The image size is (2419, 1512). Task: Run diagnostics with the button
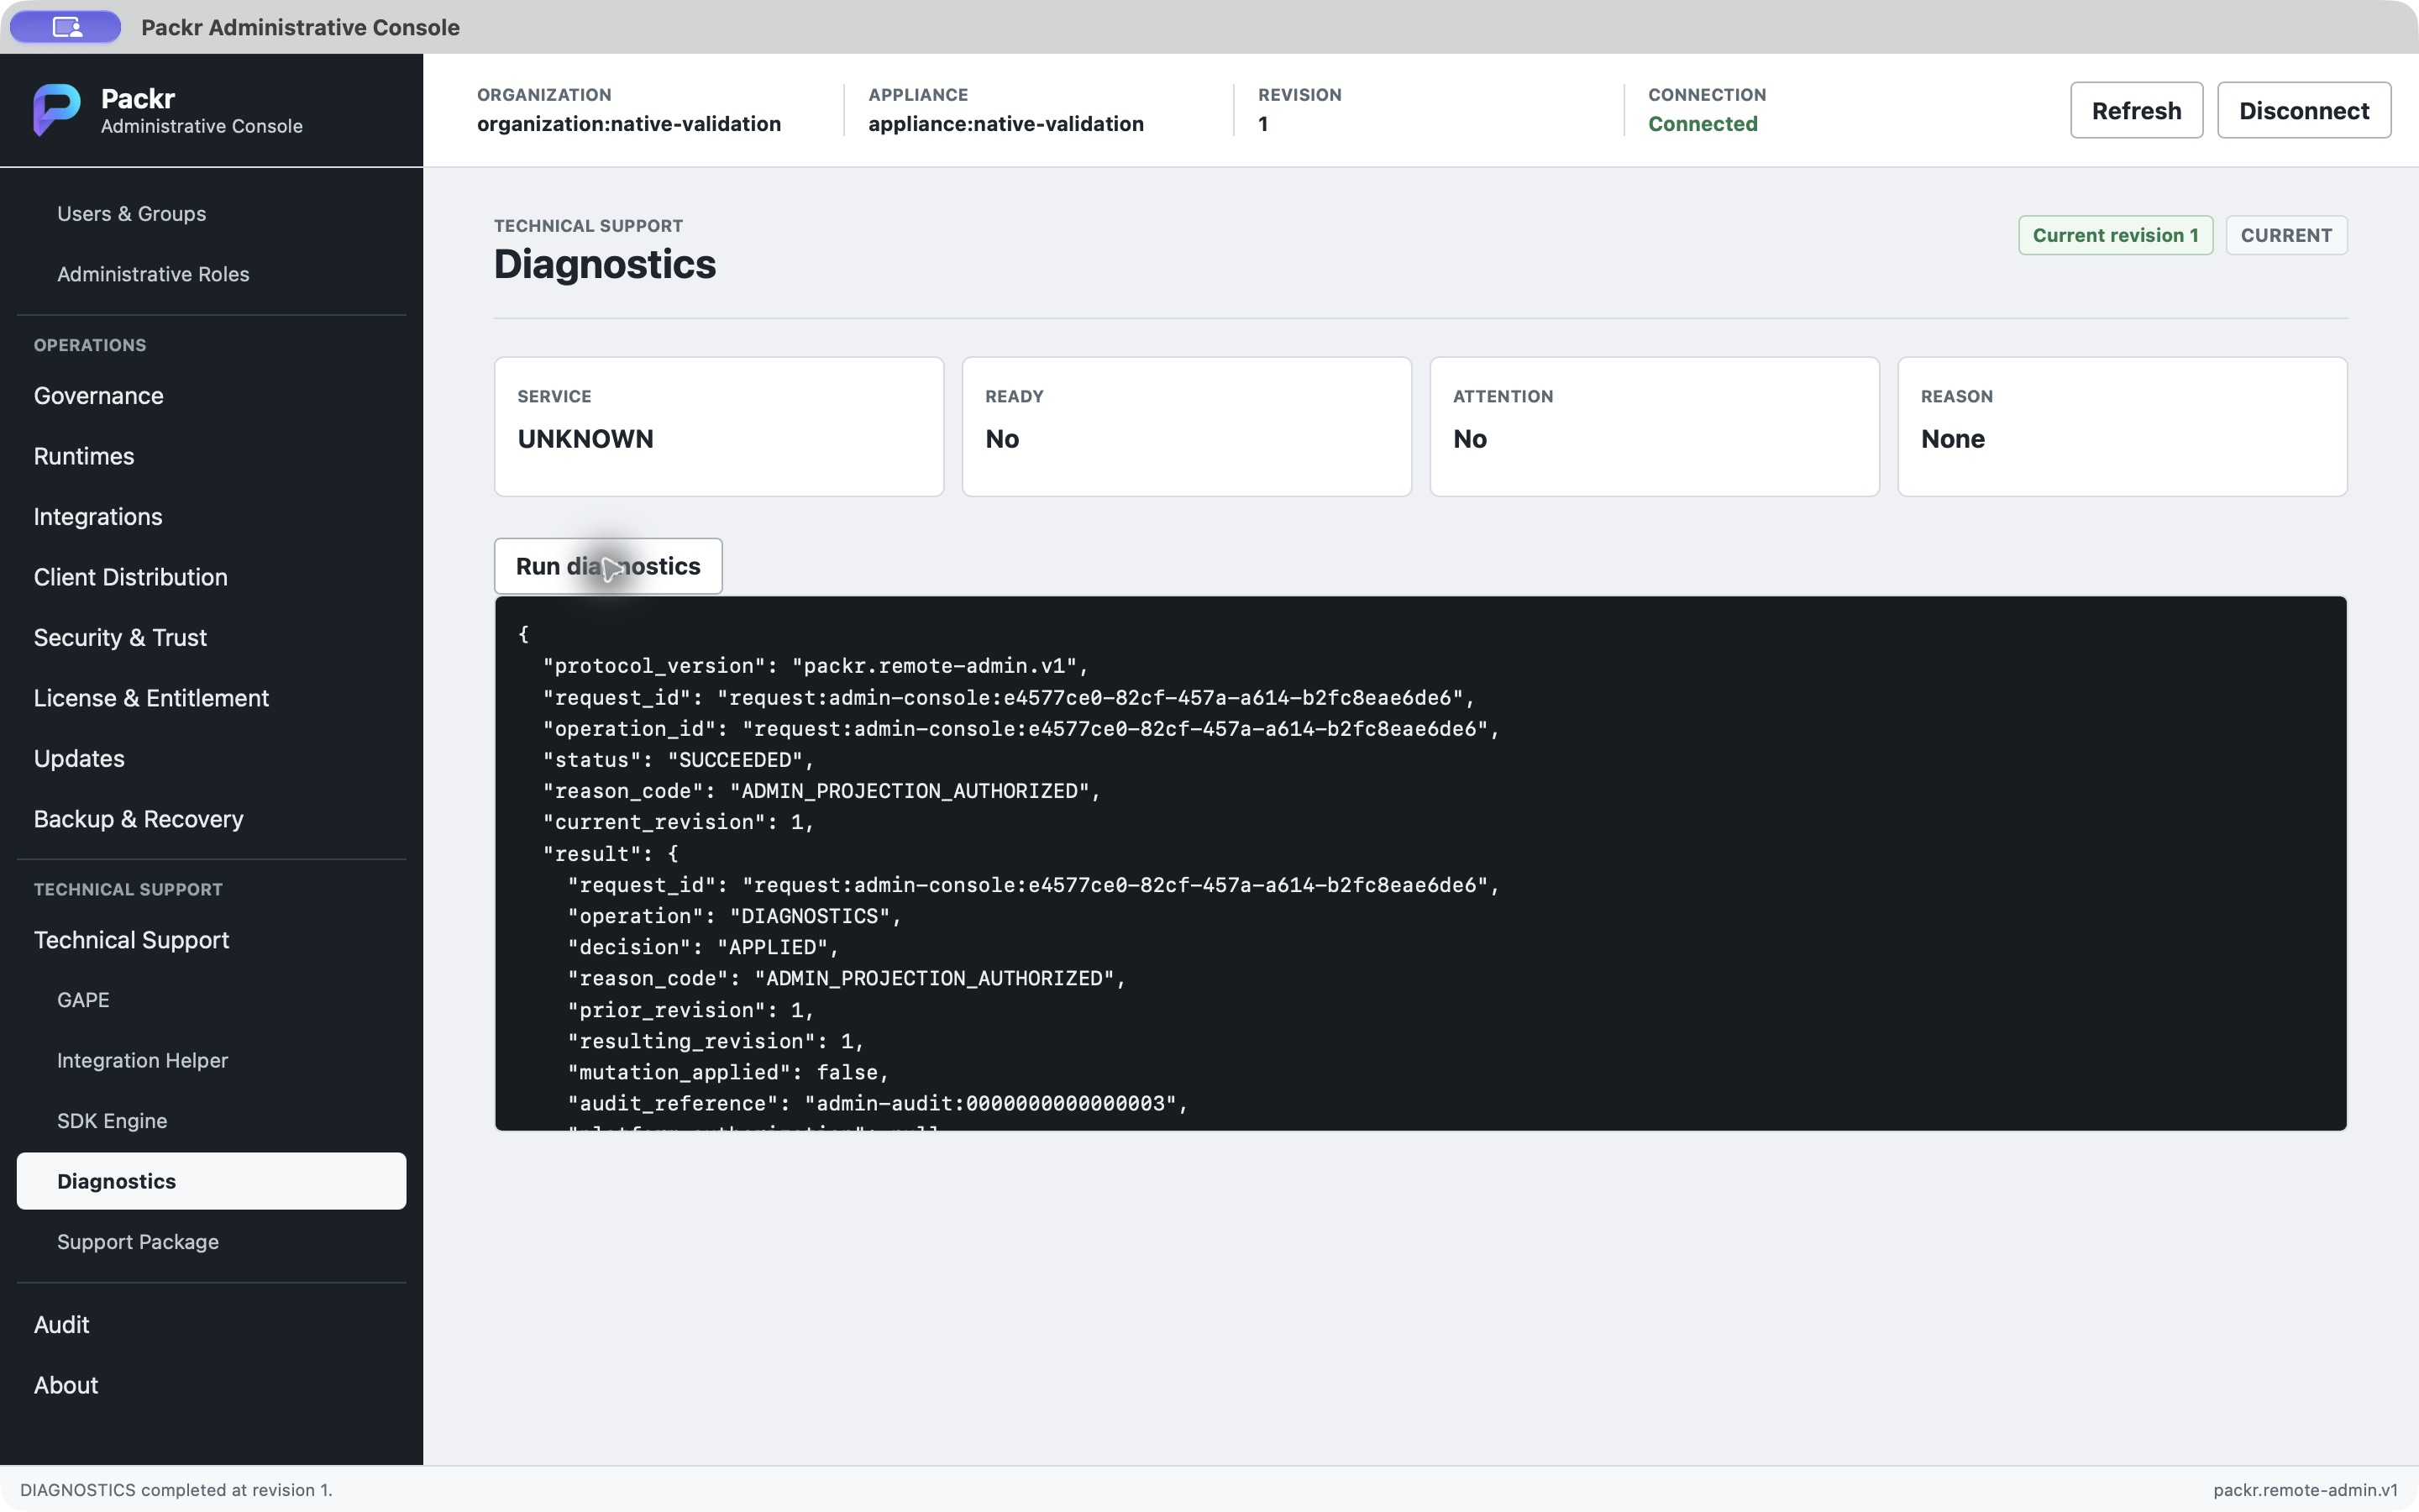(608, 566)
